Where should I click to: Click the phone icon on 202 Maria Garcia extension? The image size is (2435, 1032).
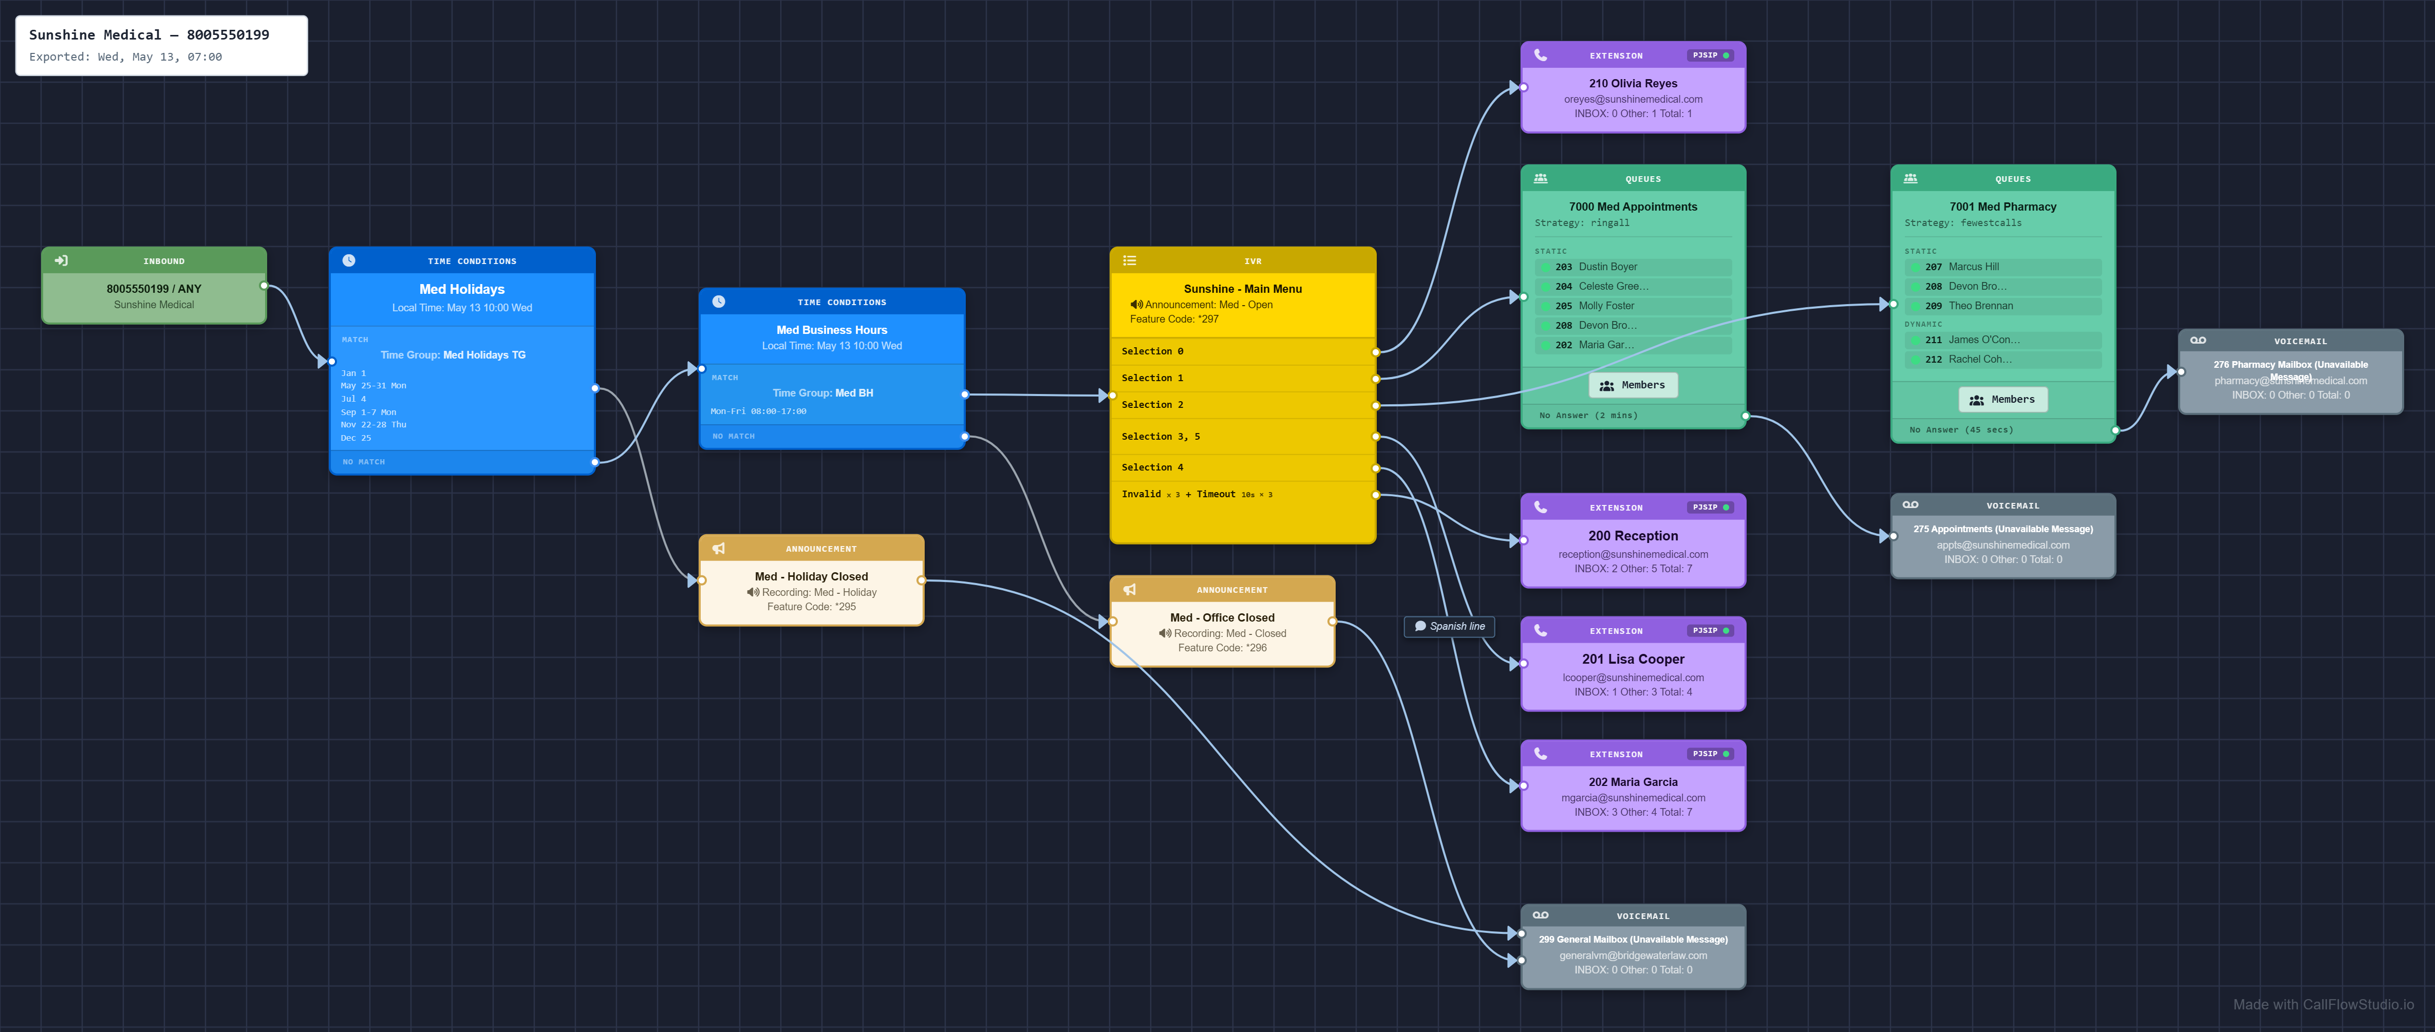click(1541, 753)
